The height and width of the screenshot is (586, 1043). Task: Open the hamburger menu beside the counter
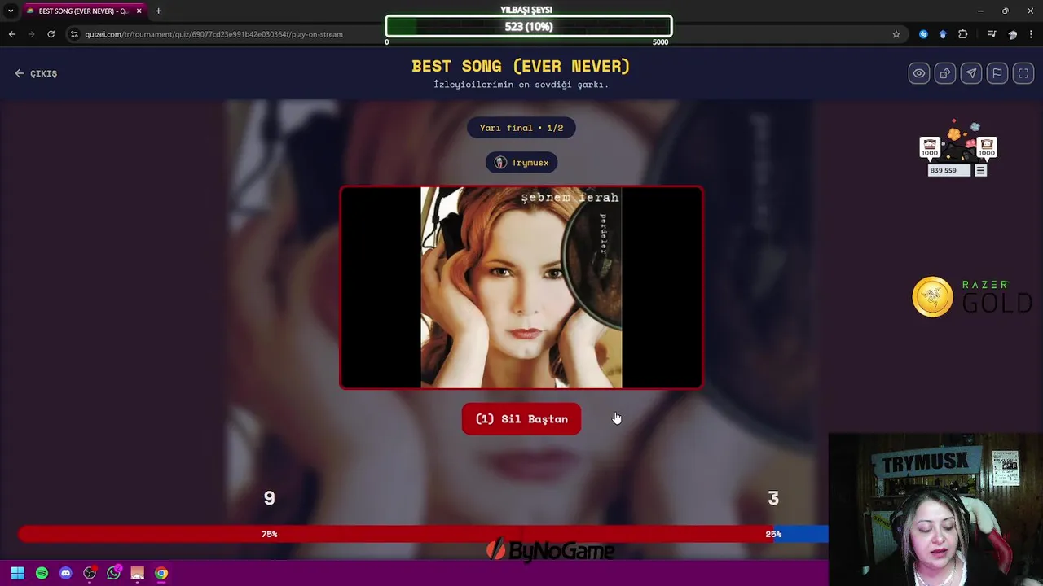click(x=981, y=171)
